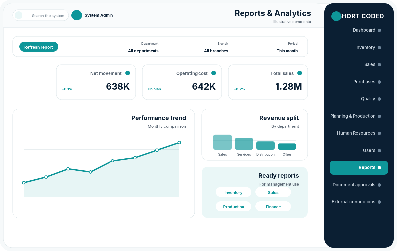Screen dimensions: 397x251
Task: Click the 638K net movement value
Action: [118, 86]
